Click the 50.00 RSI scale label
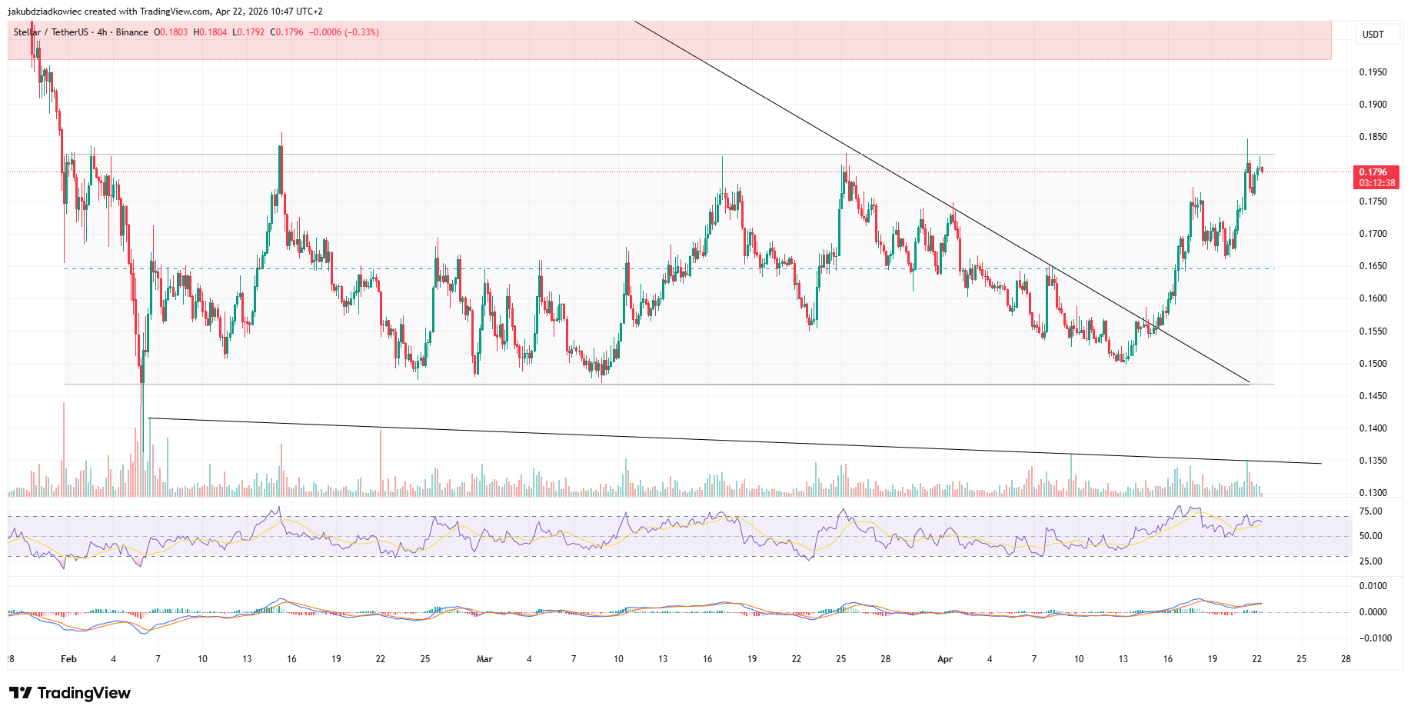This screenshot has width=1411, height=716. (x=1371, y=536)
